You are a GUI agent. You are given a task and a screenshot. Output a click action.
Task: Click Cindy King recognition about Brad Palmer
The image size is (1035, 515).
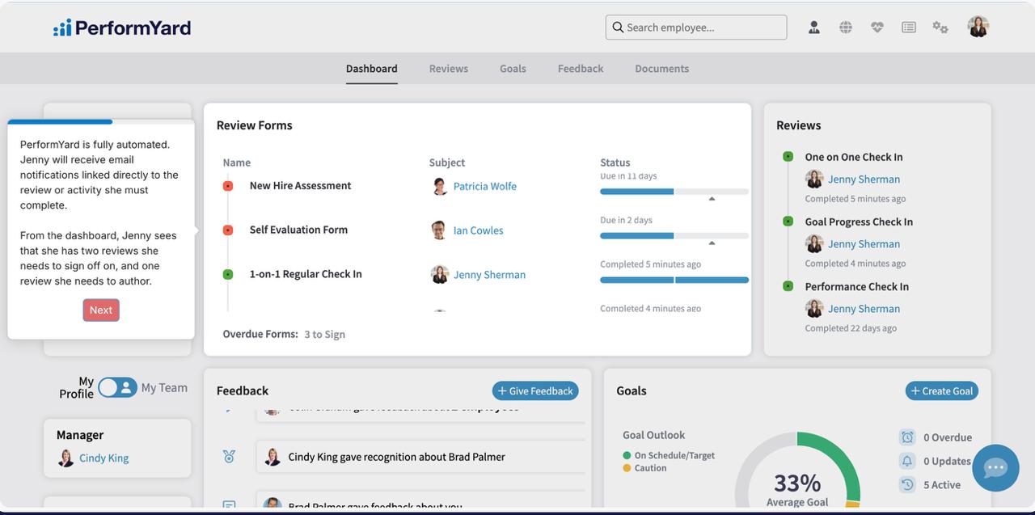420,457
